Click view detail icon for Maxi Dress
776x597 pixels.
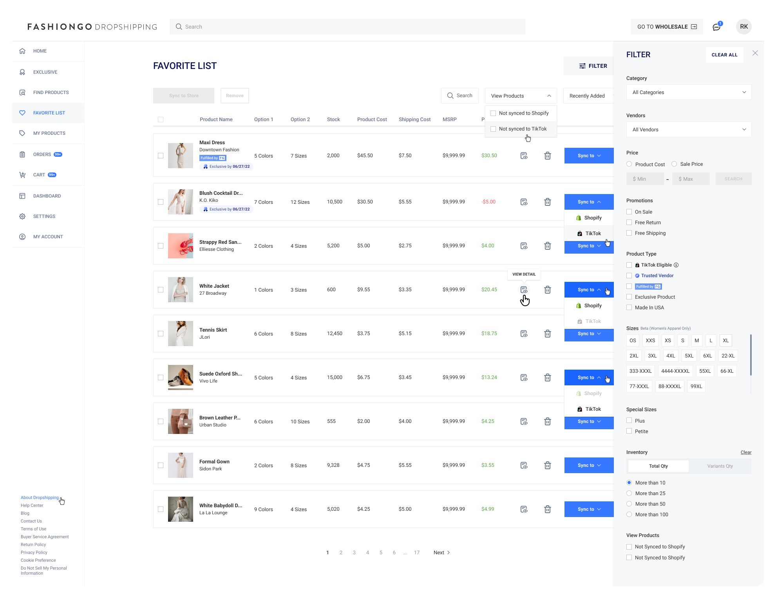[x=524, y=156]
